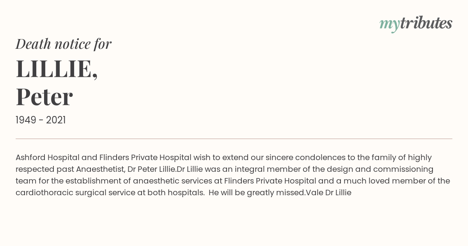Select the birth year 1949
This screenshot has height=246, width=468.
pyautogui.click(x=27, y=120)
